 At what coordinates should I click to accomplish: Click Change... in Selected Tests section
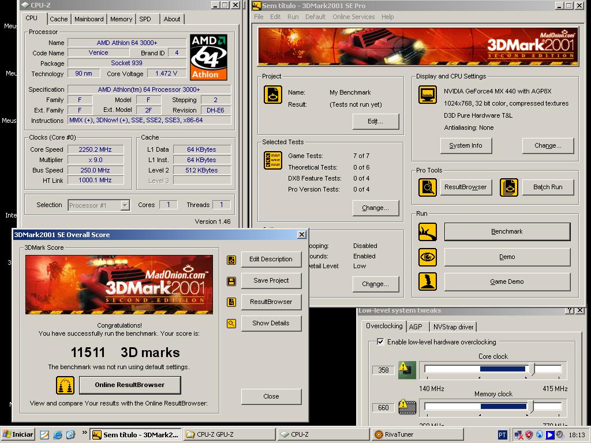coord(375,208)
